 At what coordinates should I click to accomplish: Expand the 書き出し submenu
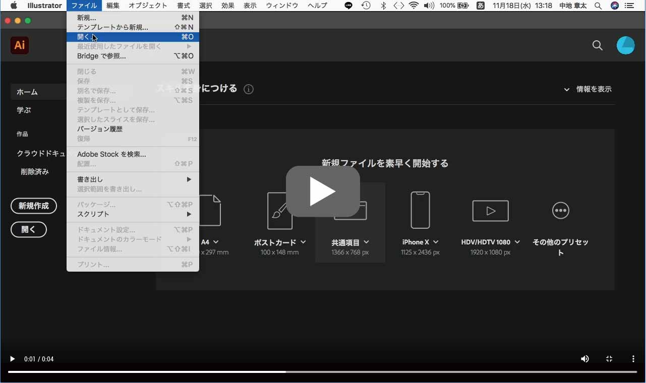coord(133,179)
